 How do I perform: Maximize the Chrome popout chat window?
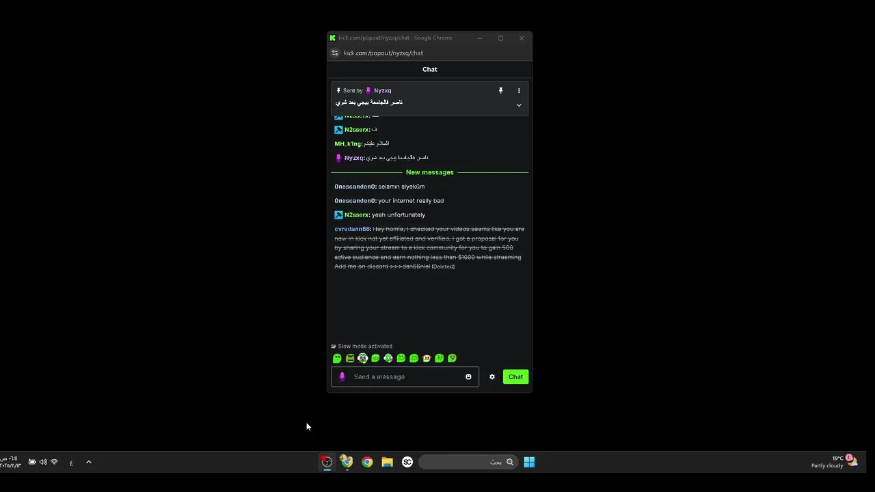[500, 38]
